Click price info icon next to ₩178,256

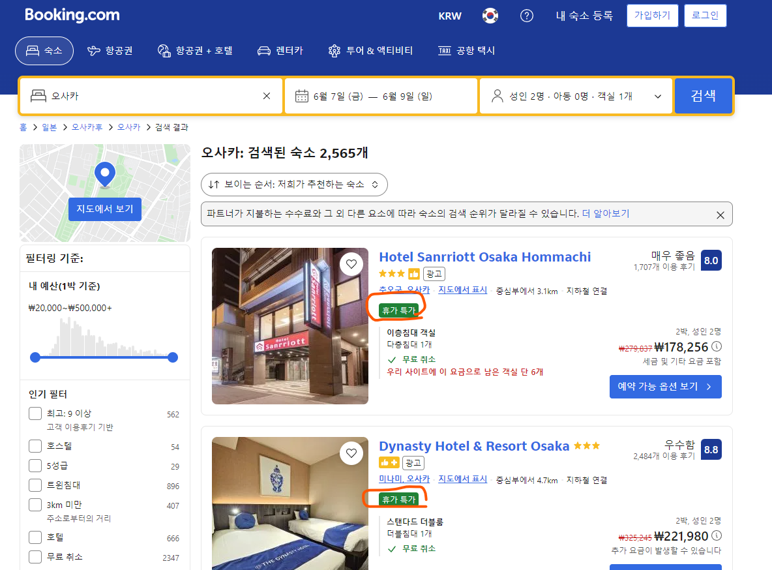coord(717,346)
